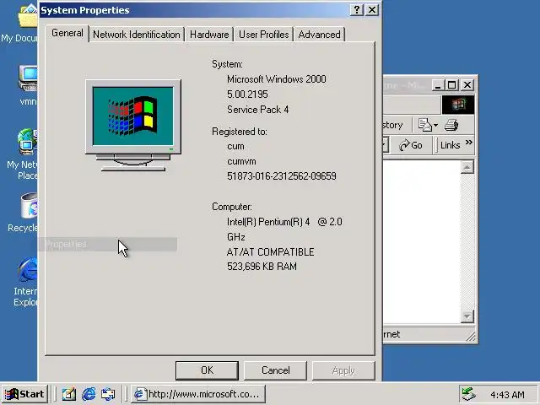Image resolution: width=540 pixels, height=405 pixels.
Task: Click the network tray icon
Action: click(x=469, y=394)
